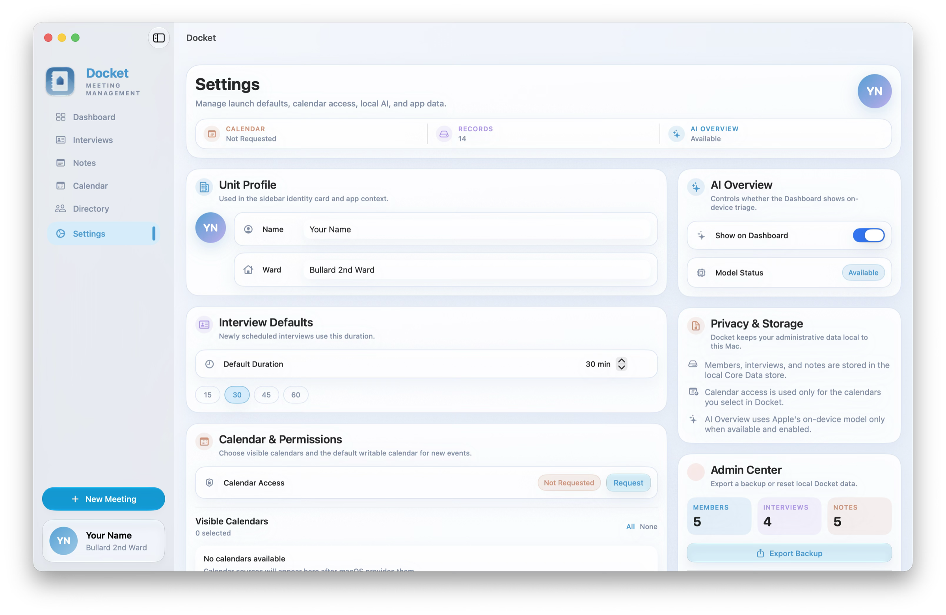The height and width of the screenshot is (615, 946).
Task: Click the YN avatar in Settings header
Action: tap(874, 91)
